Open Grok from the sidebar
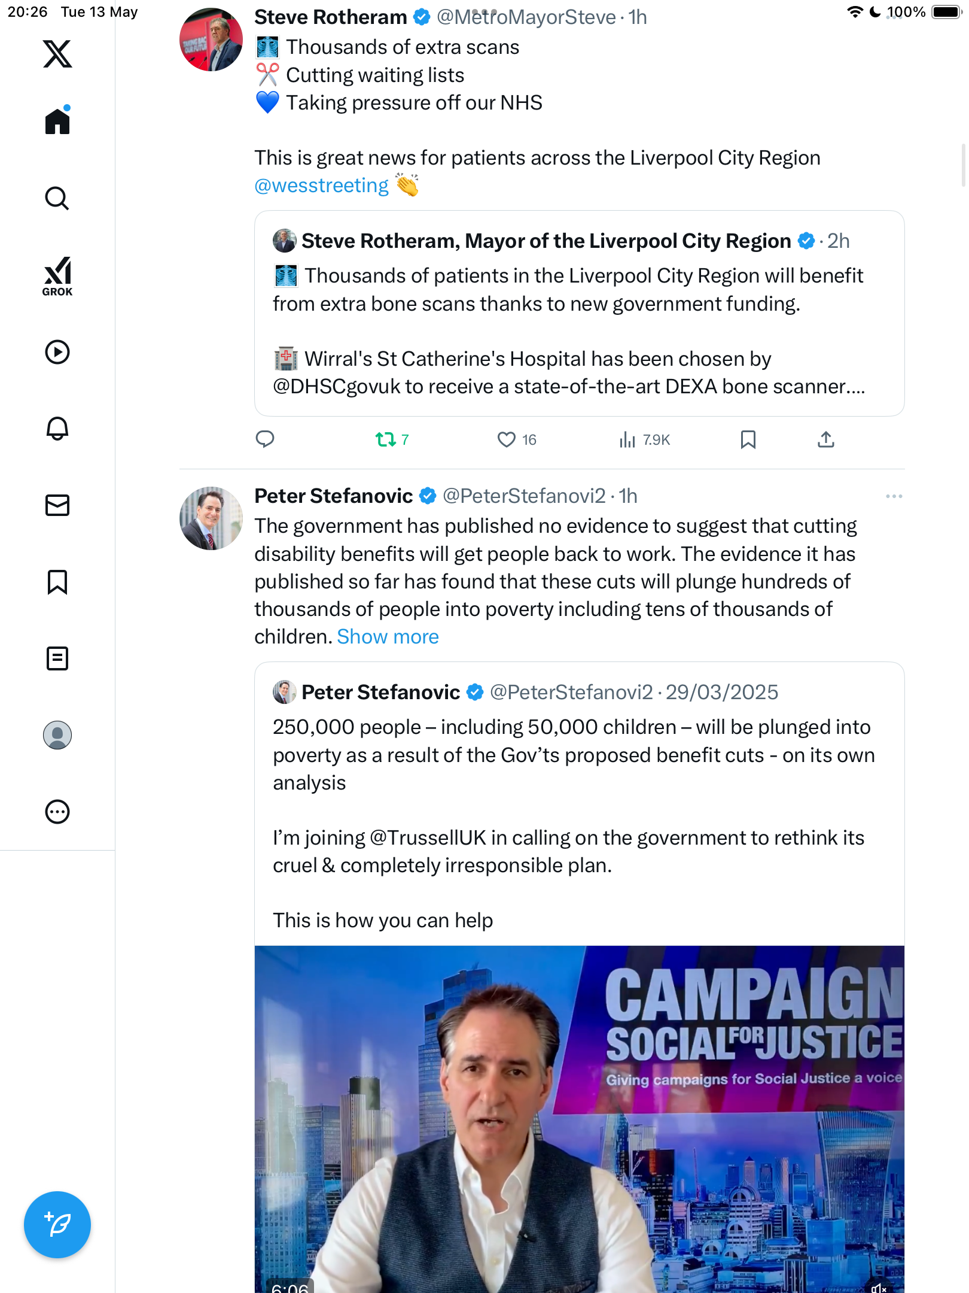 coord(57,277)
